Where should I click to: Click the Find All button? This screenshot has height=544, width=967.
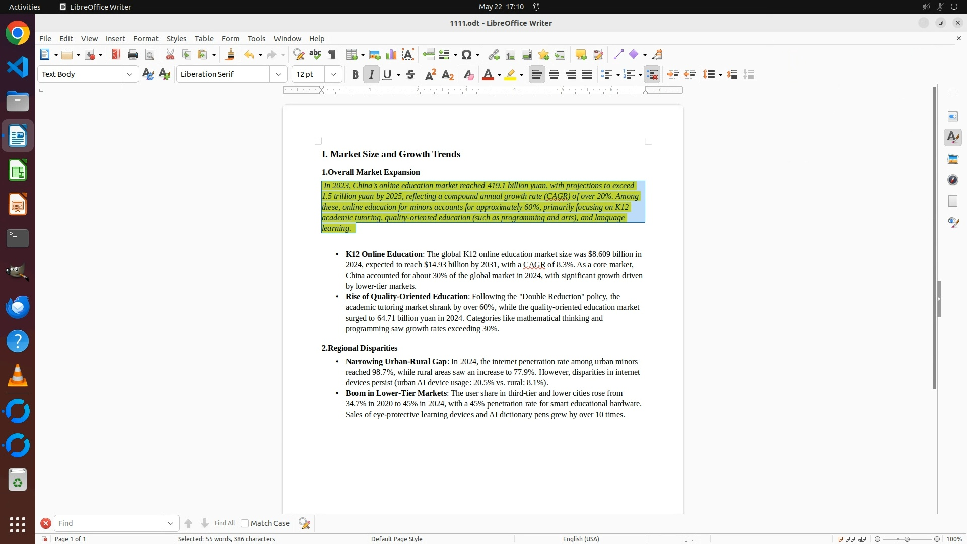click(x=224, y=523)
